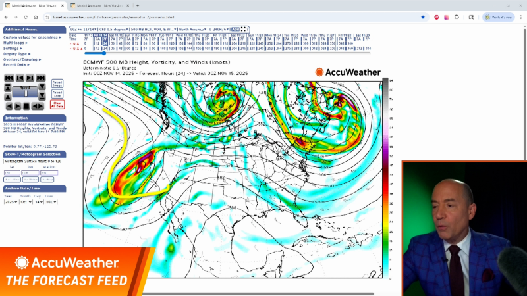
Task: Reload the page in browser
Action: coord(26,17)
